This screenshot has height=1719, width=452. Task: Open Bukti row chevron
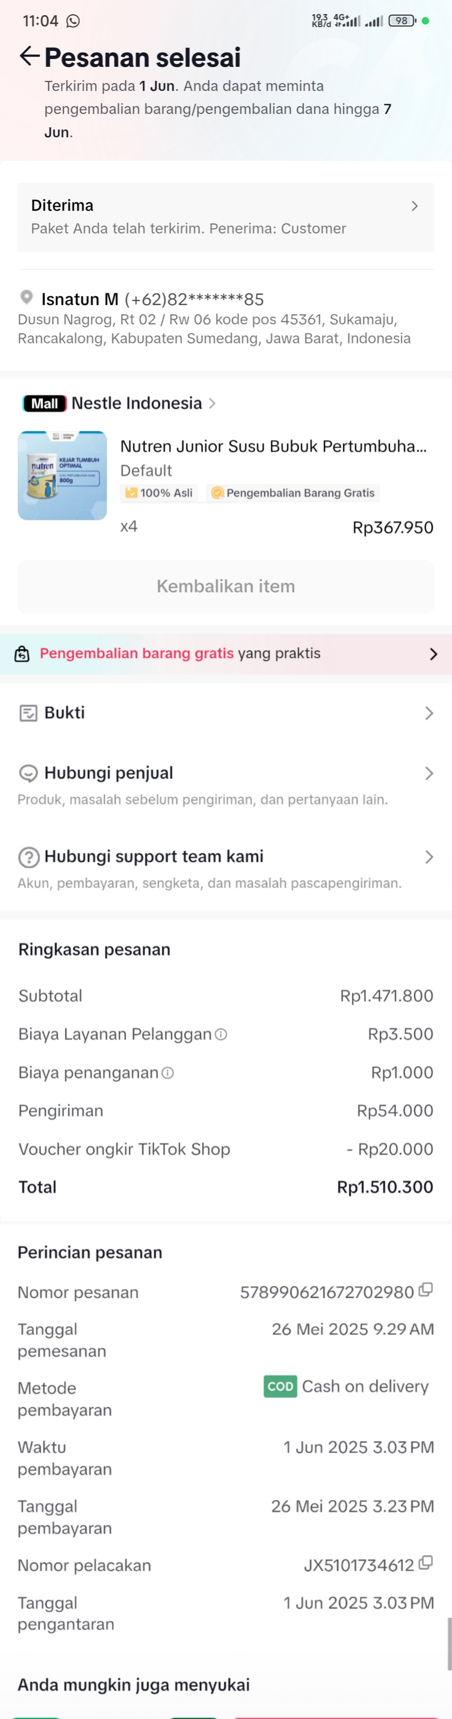click(429, 713)
